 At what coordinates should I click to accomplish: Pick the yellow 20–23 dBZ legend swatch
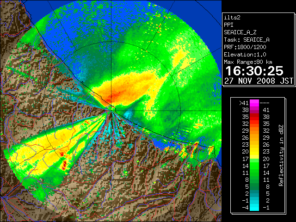(254, 152)
